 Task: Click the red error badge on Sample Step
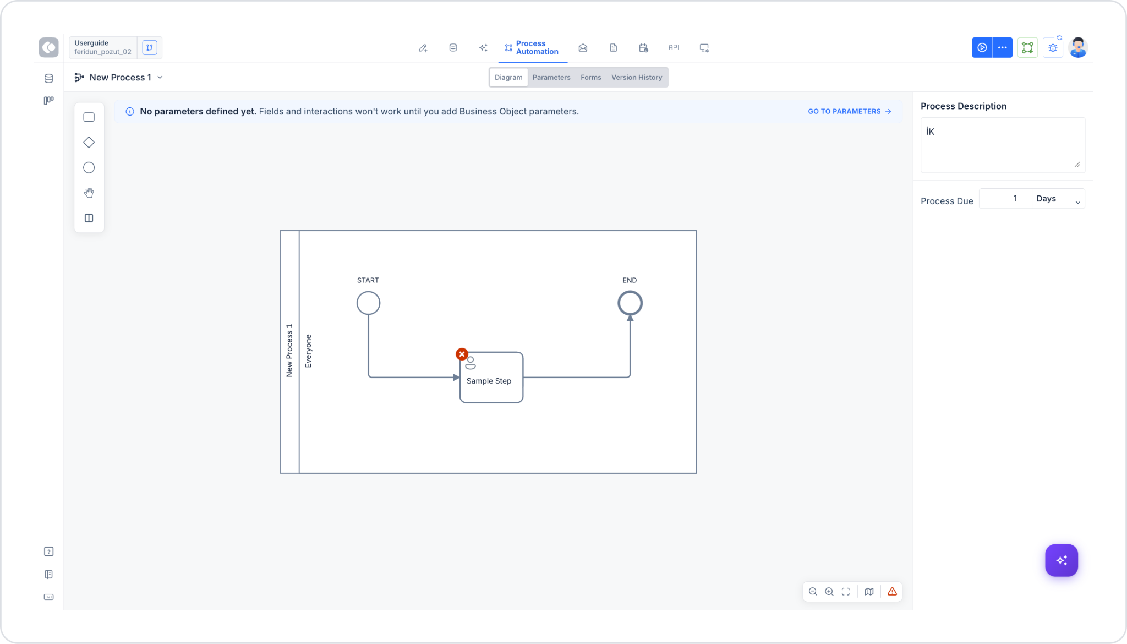pos(462,354)
